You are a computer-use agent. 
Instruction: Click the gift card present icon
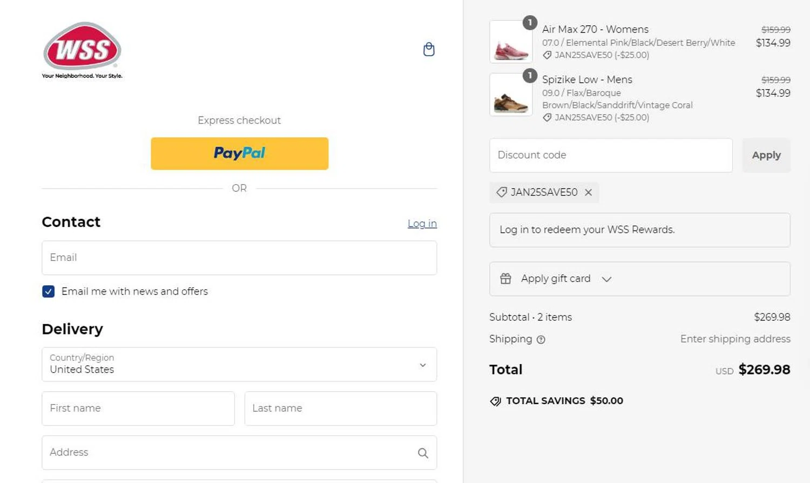click(x=505, y=279)
